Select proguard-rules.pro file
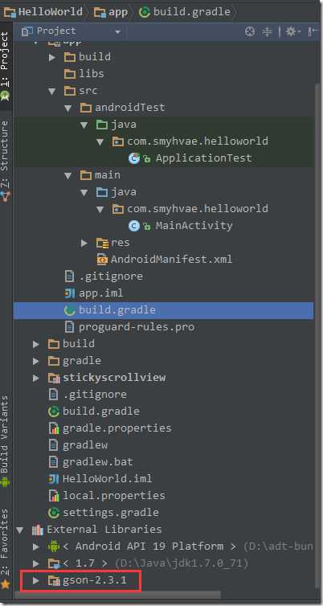323x606 pixels. (137, 327)
